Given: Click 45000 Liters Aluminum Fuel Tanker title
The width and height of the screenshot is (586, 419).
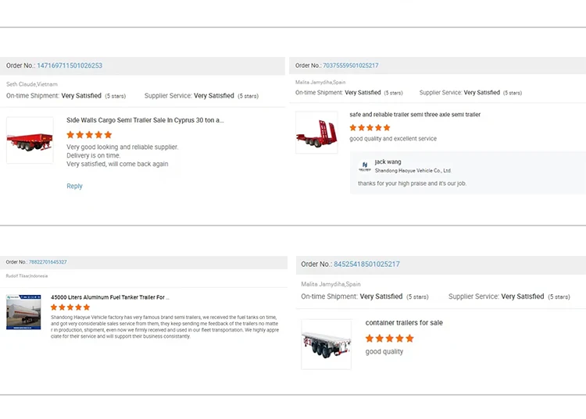Looking at the screenshot, I should [x=109, y=297].
